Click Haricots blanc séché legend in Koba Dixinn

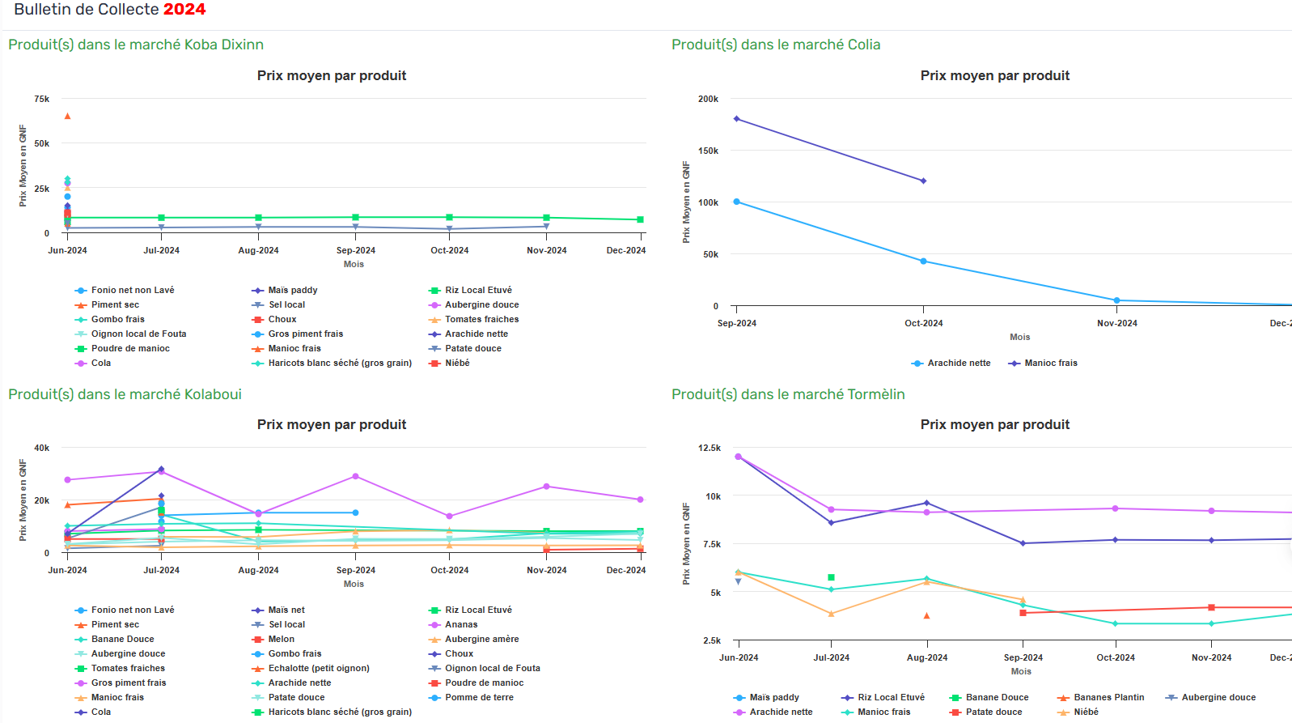[x=339, y=363]
